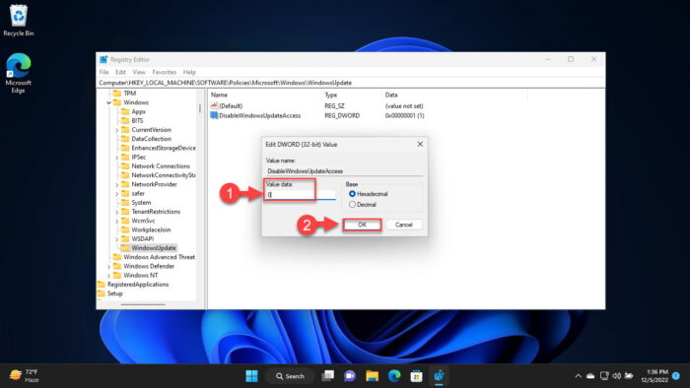Select the (Default) value icon

214,105
